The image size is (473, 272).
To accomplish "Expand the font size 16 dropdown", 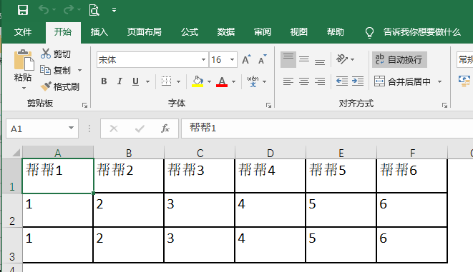I will click(x=232, y=59).
